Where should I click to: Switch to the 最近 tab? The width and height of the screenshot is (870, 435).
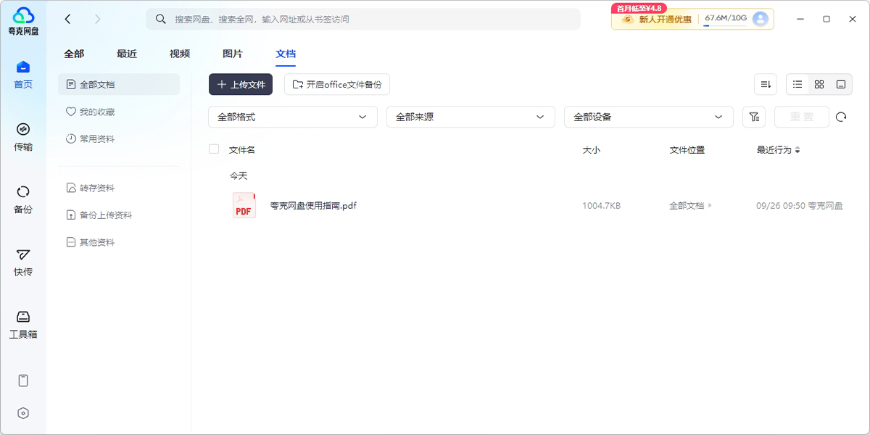click(127, 54)
